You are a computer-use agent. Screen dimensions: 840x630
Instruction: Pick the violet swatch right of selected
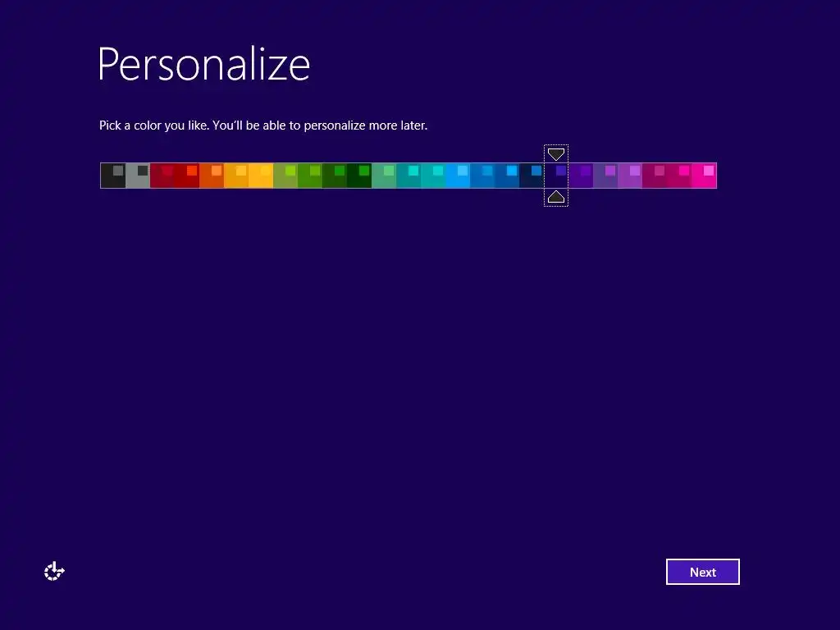582,176
